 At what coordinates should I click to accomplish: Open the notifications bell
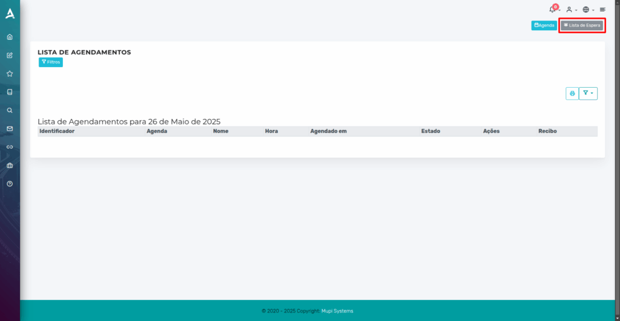(553, 9)
